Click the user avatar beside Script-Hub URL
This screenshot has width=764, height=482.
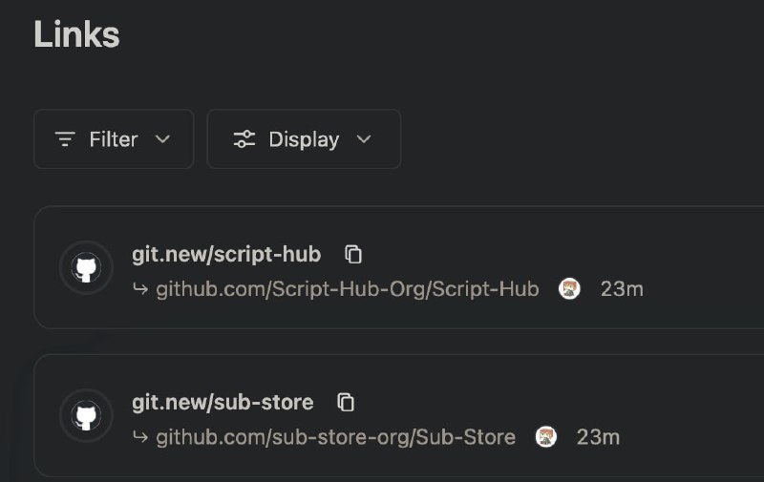click(x=569, y=288)
